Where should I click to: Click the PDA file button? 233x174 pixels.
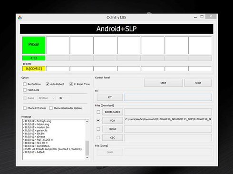[113, 120]
